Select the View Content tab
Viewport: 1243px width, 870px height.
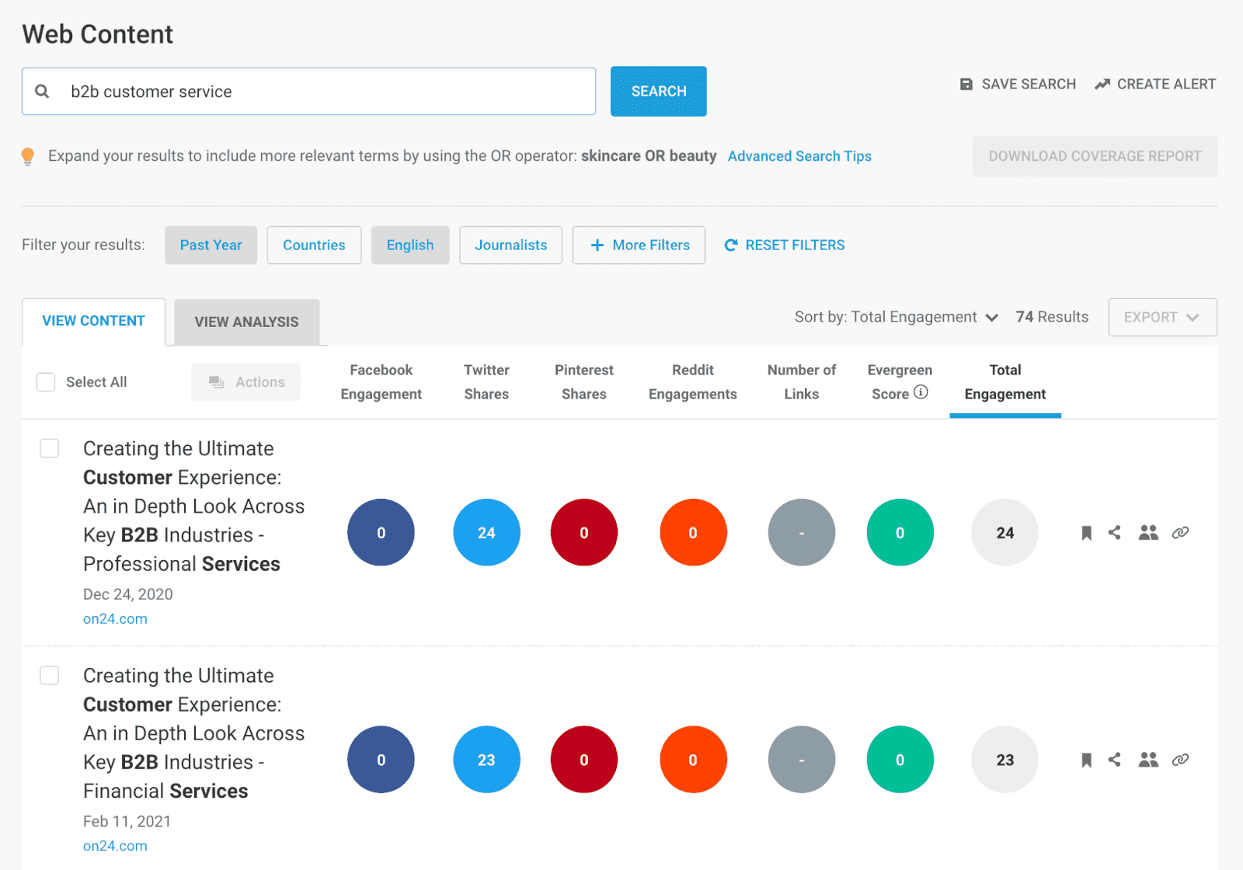[93, 320]
